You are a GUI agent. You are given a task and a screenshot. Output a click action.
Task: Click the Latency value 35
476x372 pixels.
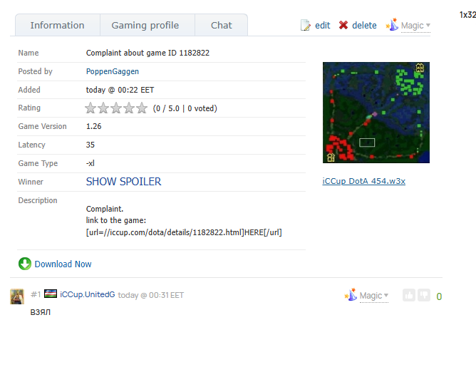pos(90,145)
